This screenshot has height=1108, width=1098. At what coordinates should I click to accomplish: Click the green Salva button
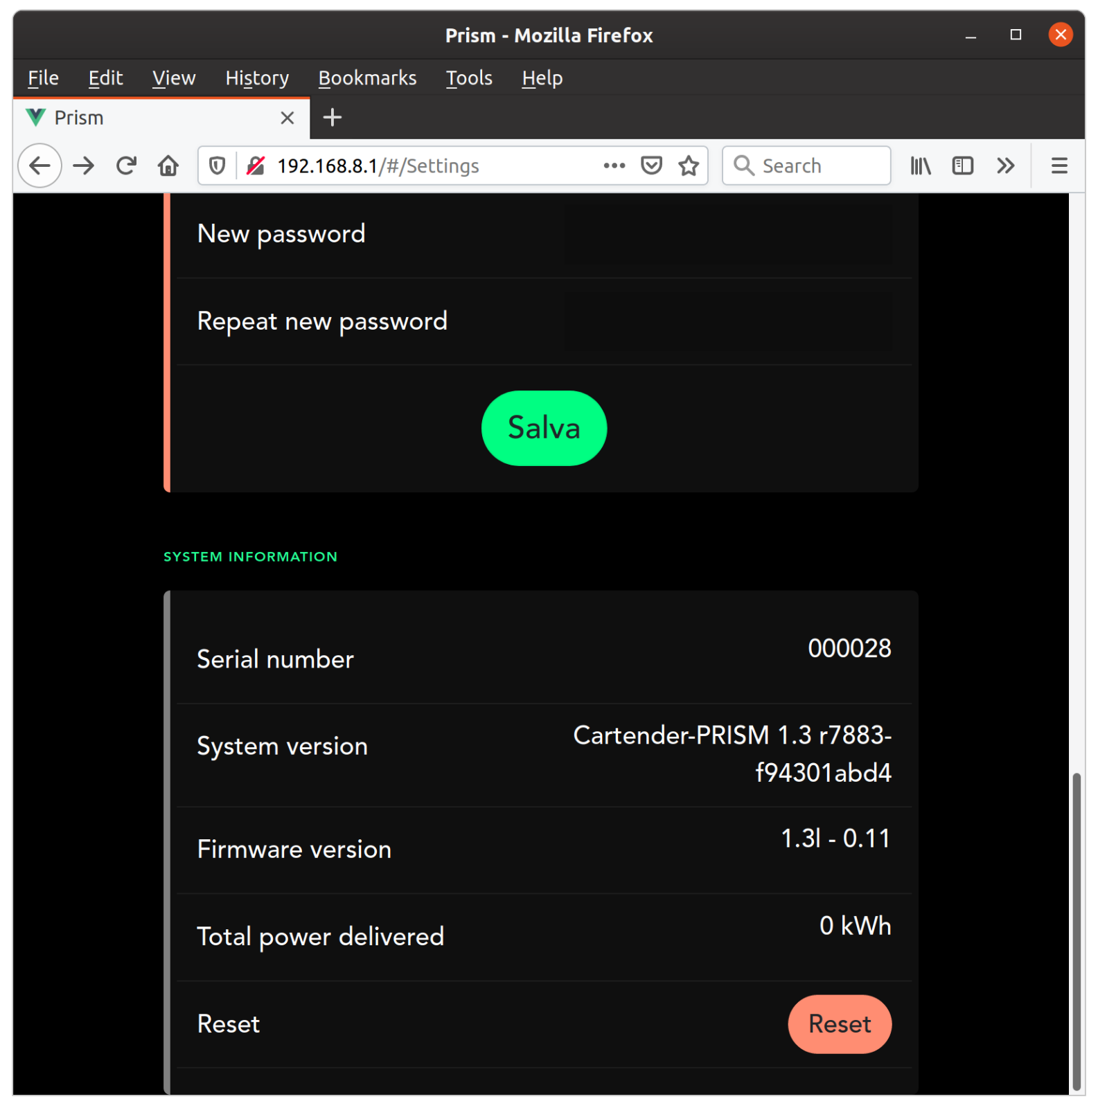coord(544,428)
